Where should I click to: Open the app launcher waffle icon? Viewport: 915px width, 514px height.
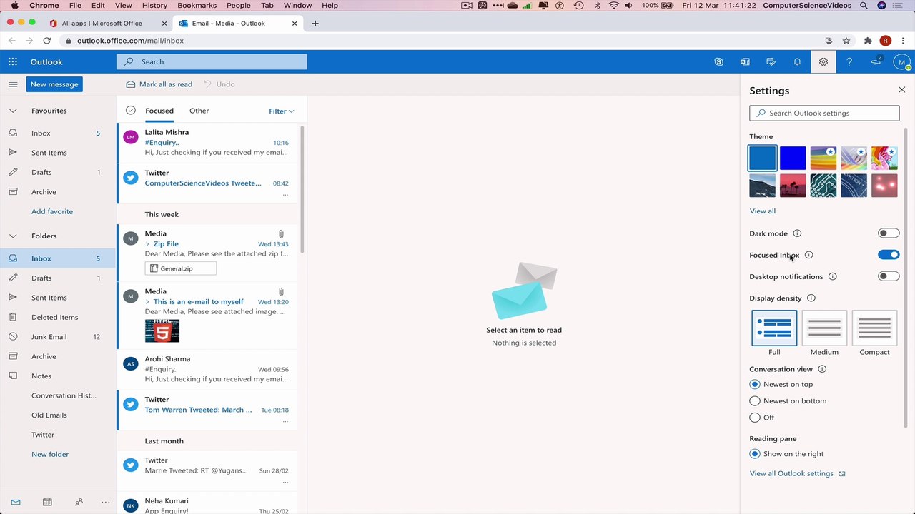click(x=13, y=62)
